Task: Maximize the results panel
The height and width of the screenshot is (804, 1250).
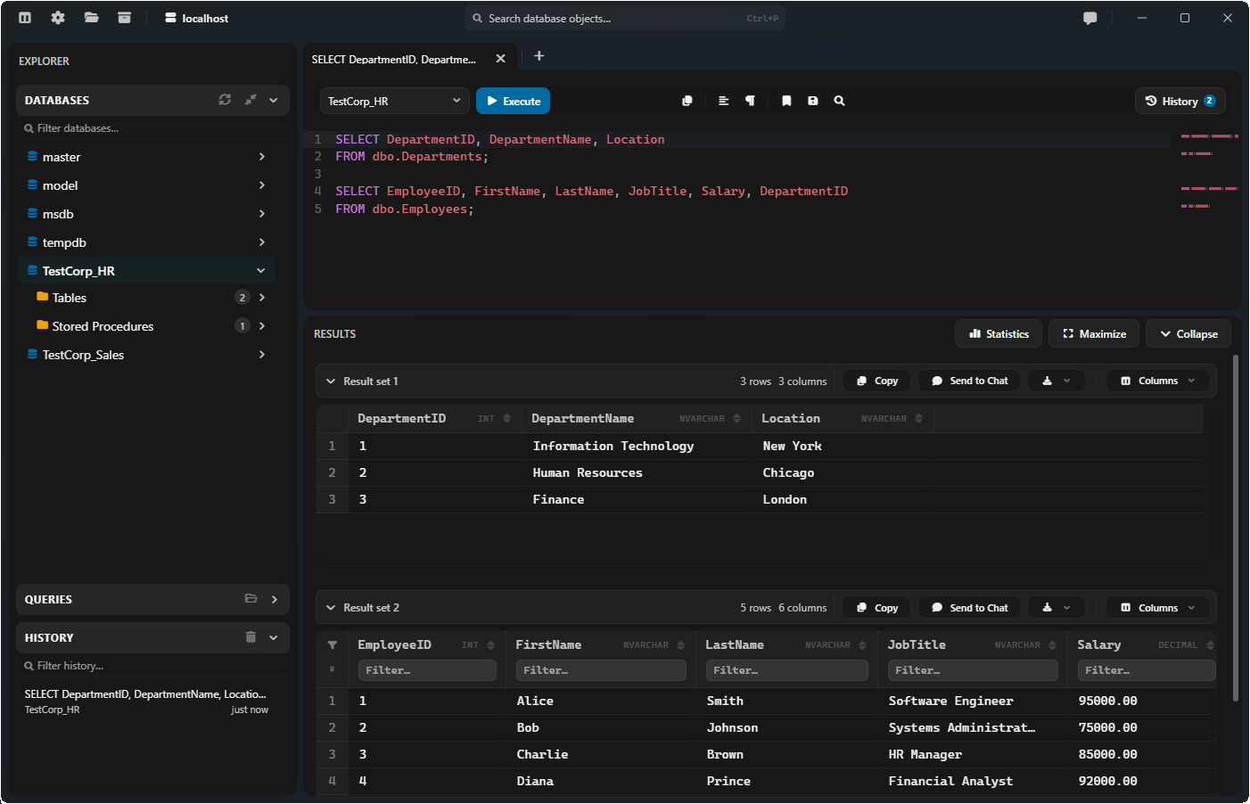Action: 1094,333
